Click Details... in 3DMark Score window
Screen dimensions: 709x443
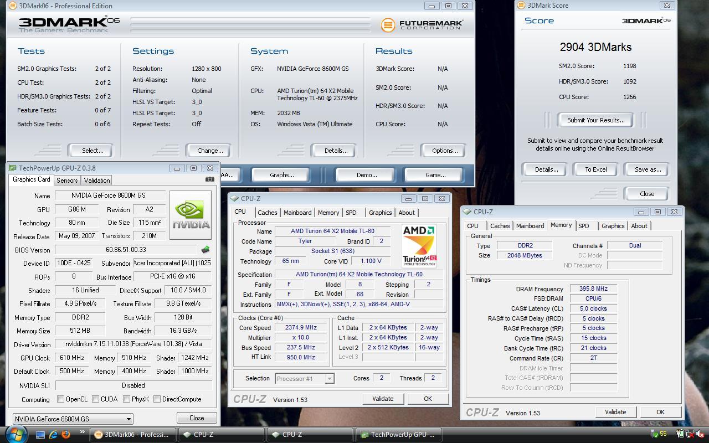click(x=546, y=169)
